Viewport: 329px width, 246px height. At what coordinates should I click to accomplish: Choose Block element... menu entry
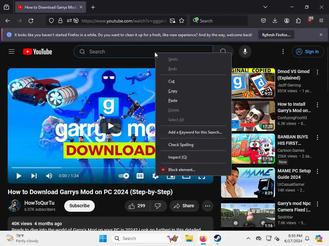193,170
